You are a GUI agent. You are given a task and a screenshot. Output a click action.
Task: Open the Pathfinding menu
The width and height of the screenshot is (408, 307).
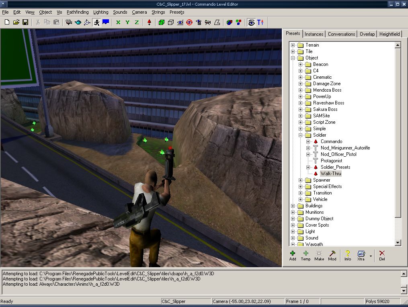pos(78,12)
